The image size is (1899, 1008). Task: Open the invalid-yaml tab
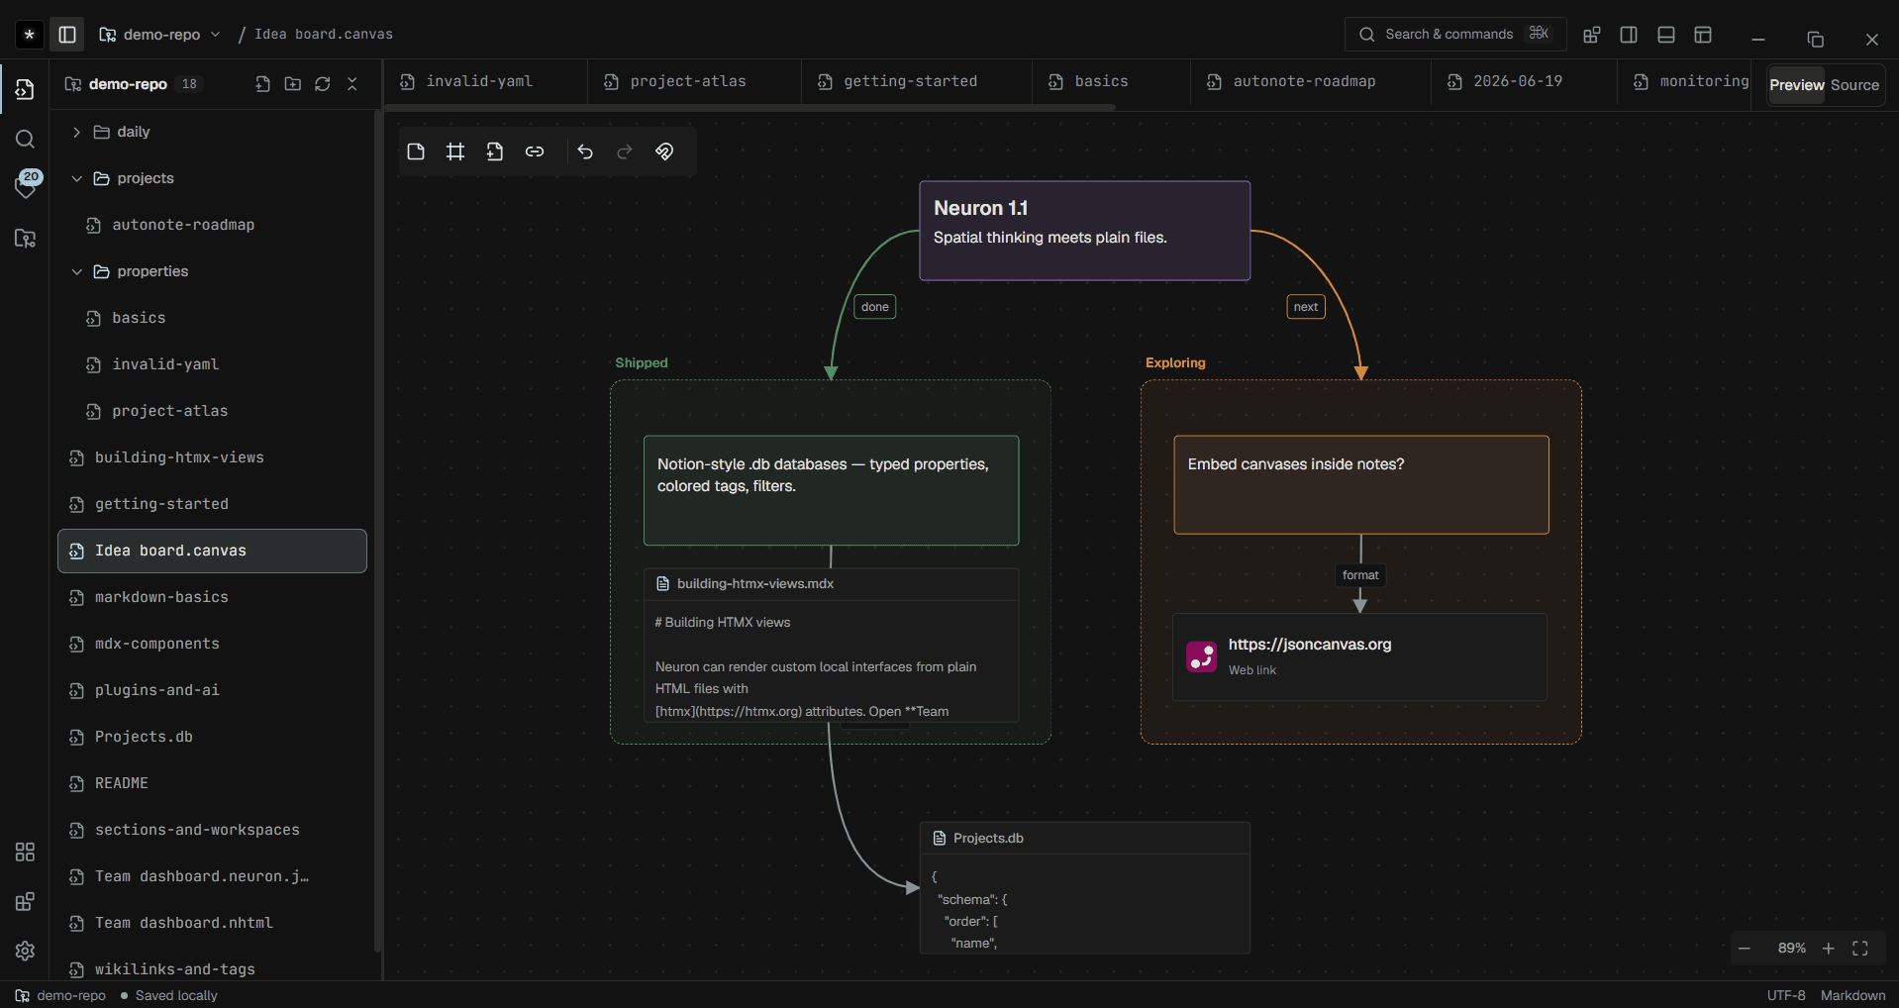[485, 81]
